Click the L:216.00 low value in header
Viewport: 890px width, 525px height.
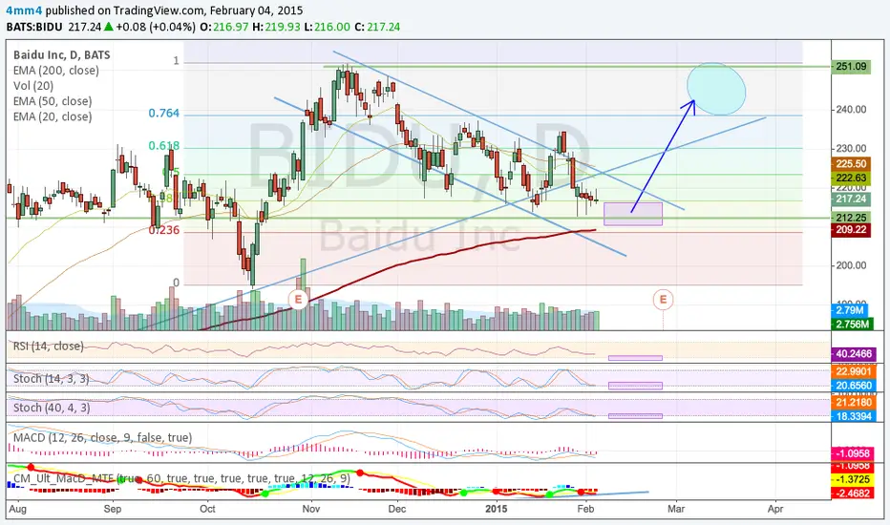click(x=328, y=27)
